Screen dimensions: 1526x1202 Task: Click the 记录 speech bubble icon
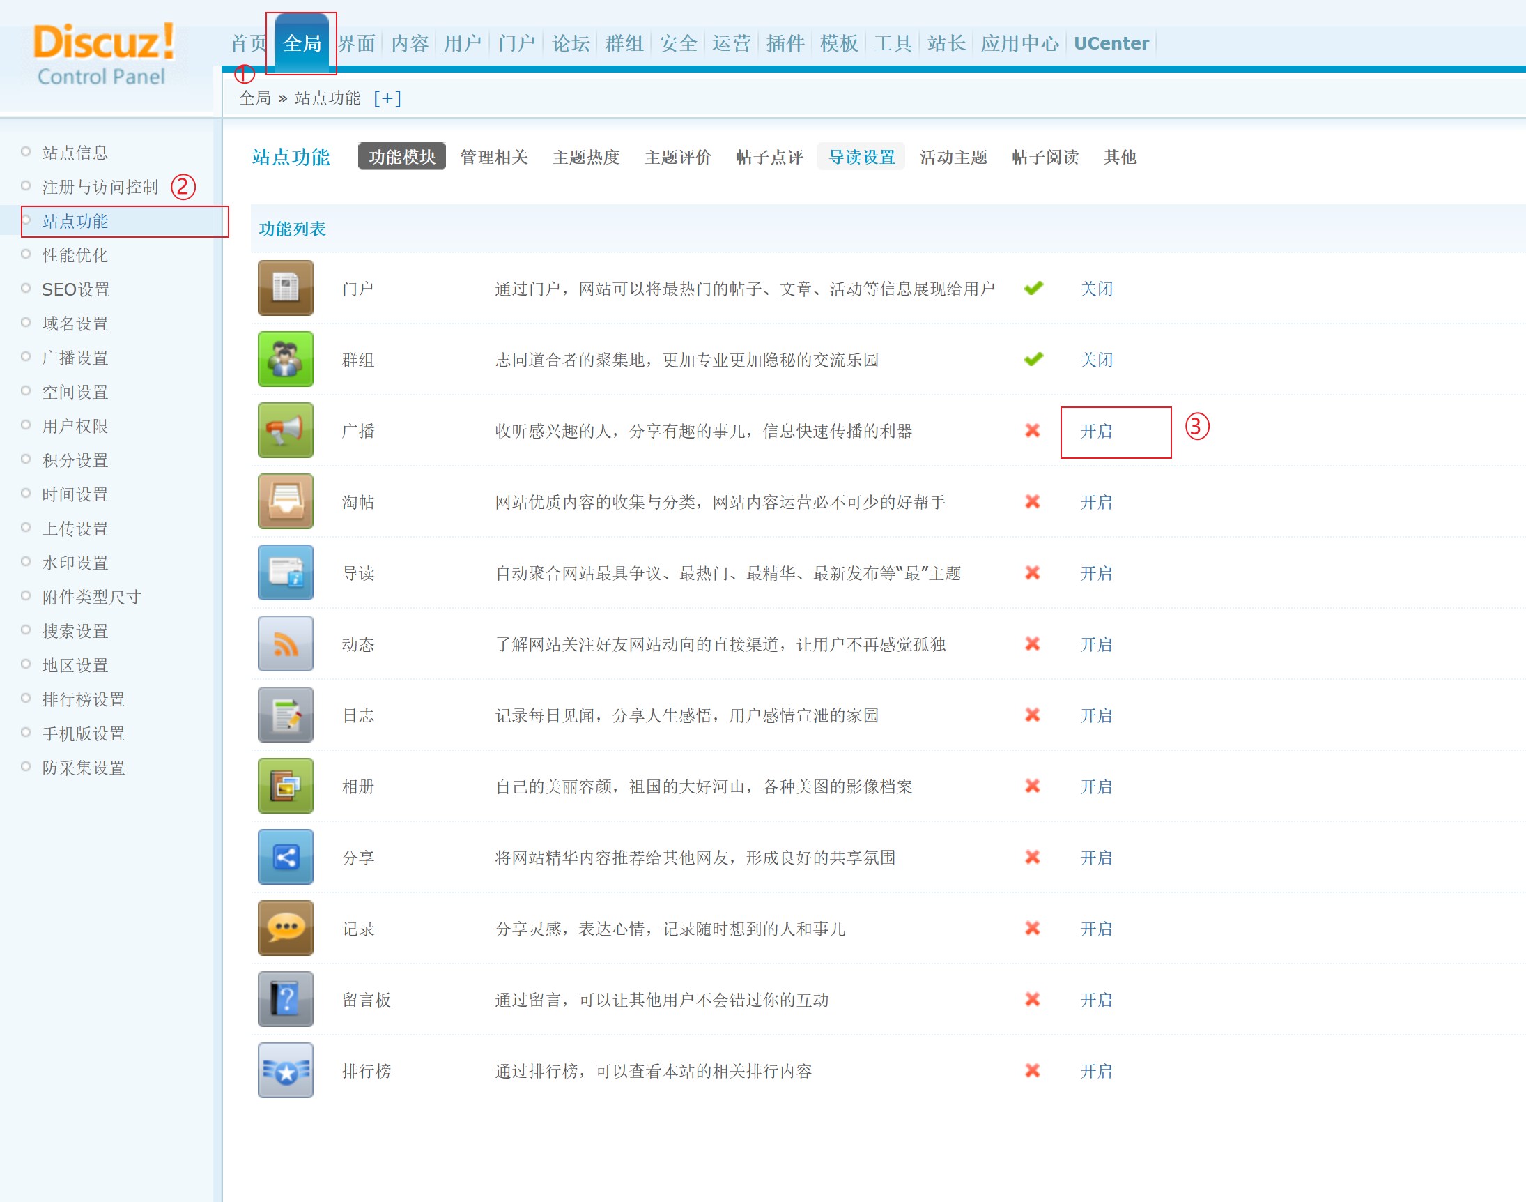click(285, 928)
